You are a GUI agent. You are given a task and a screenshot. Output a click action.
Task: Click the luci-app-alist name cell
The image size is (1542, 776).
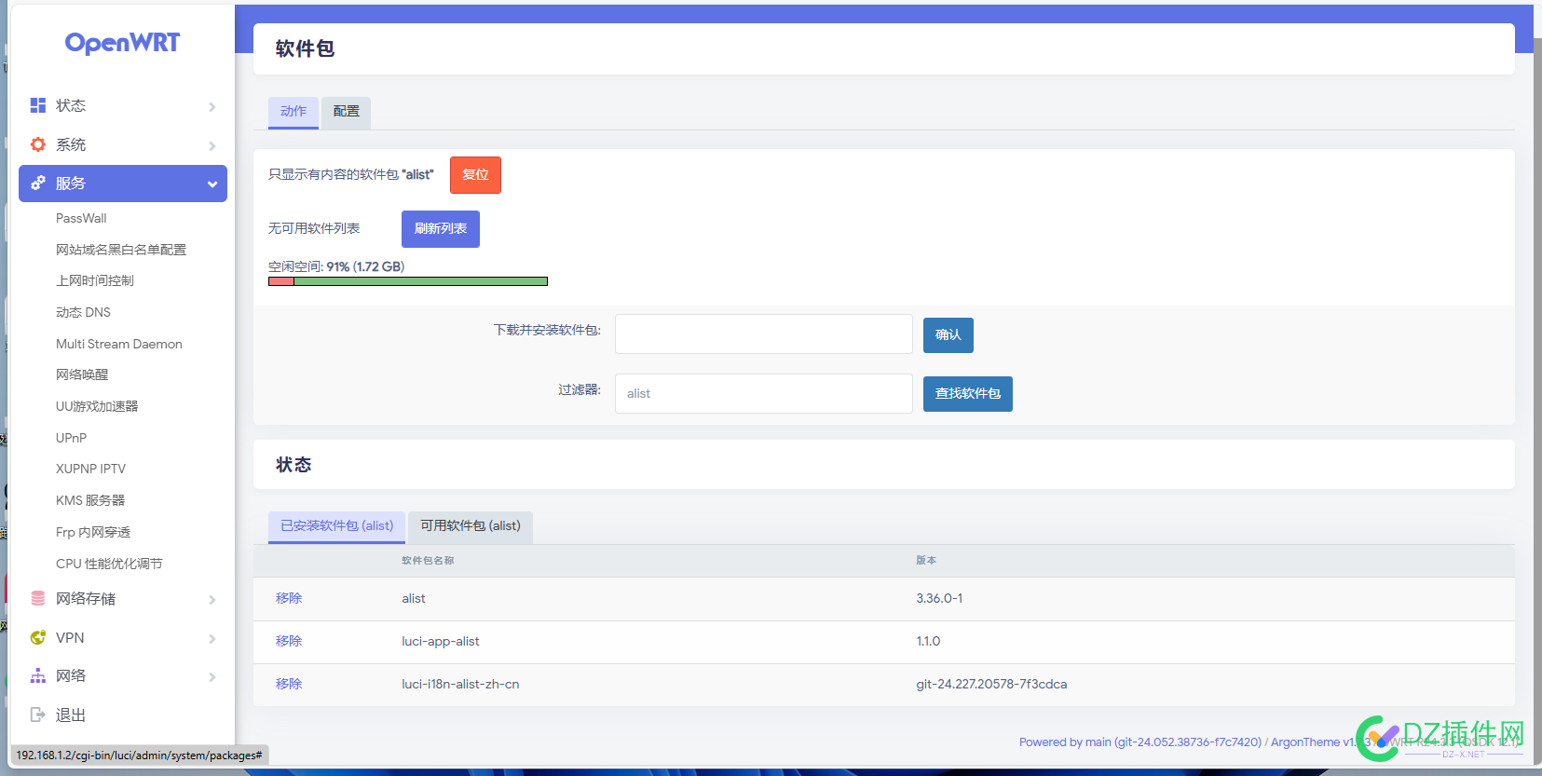441,641
